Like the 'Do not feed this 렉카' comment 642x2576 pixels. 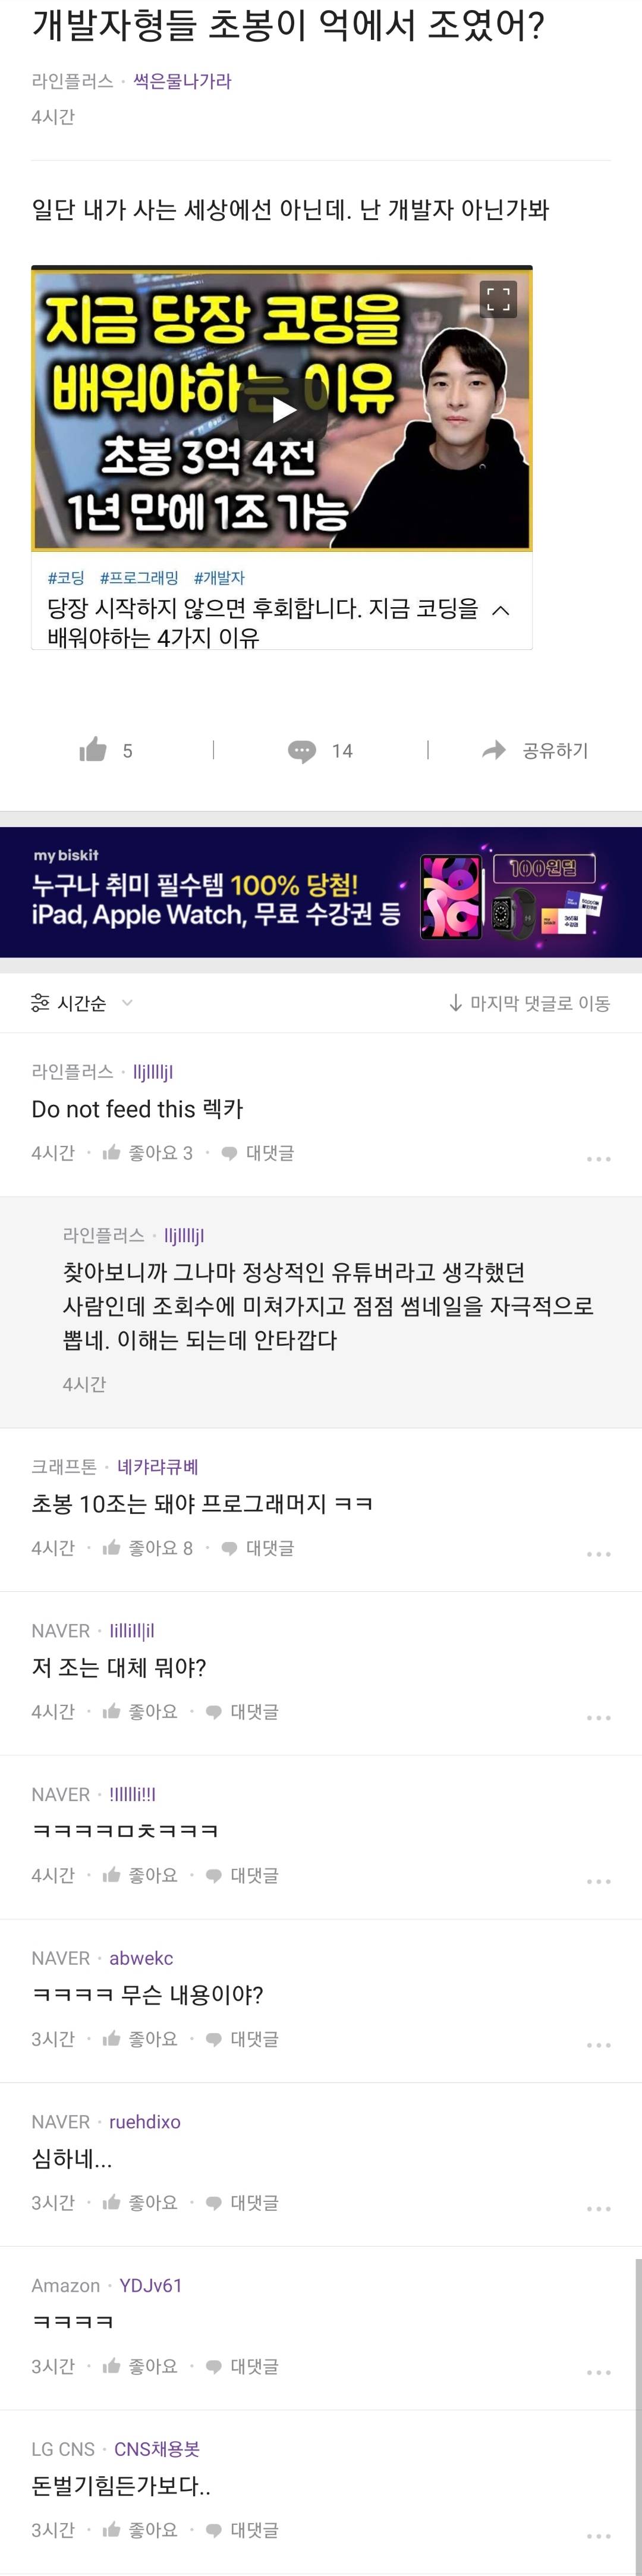tap(148, 1153)
